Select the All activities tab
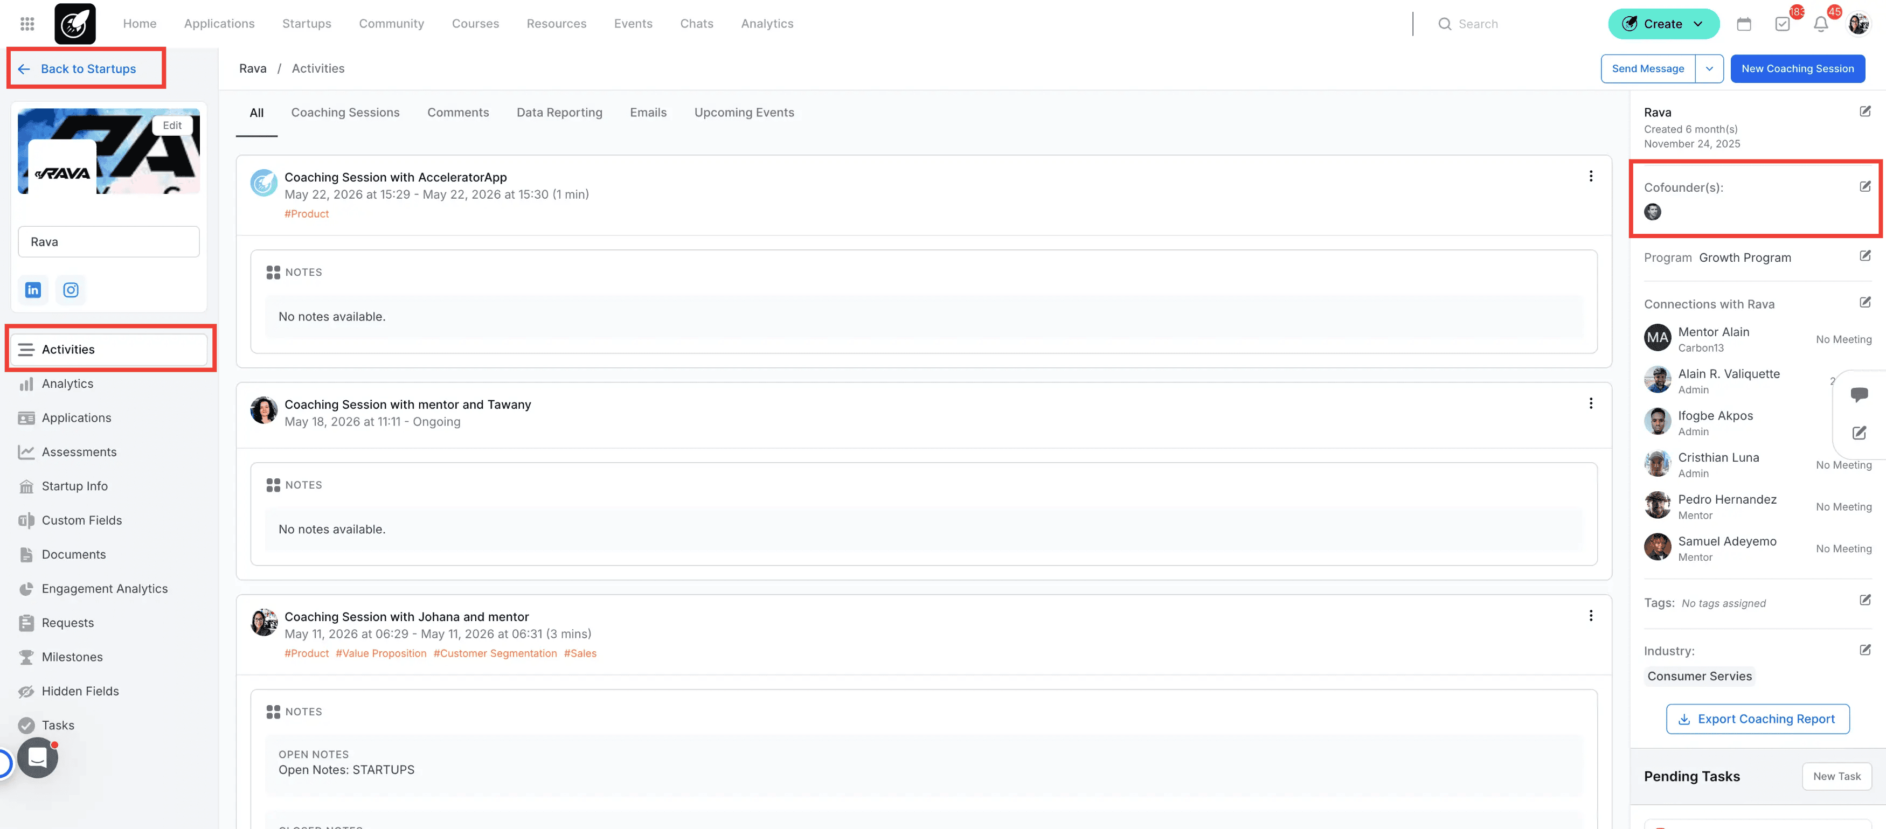The height and width of the screenshot is (829, 1886). click(x=256, y=113)
